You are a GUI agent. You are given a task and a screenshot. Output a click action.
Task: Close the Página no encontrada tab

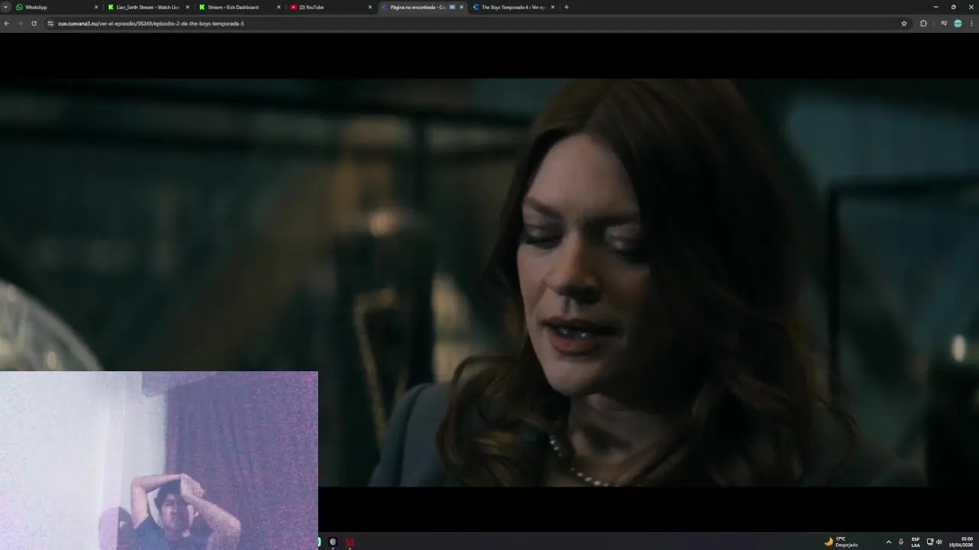pyautogui.click(x=461, y=7)
